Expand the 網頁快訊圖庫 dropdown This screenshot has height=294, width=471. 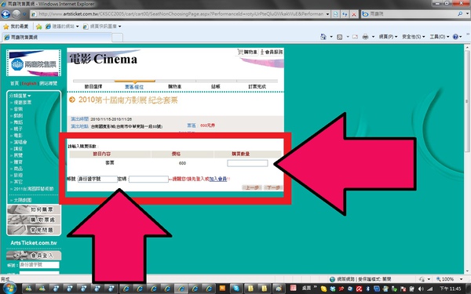coord(119,27)
